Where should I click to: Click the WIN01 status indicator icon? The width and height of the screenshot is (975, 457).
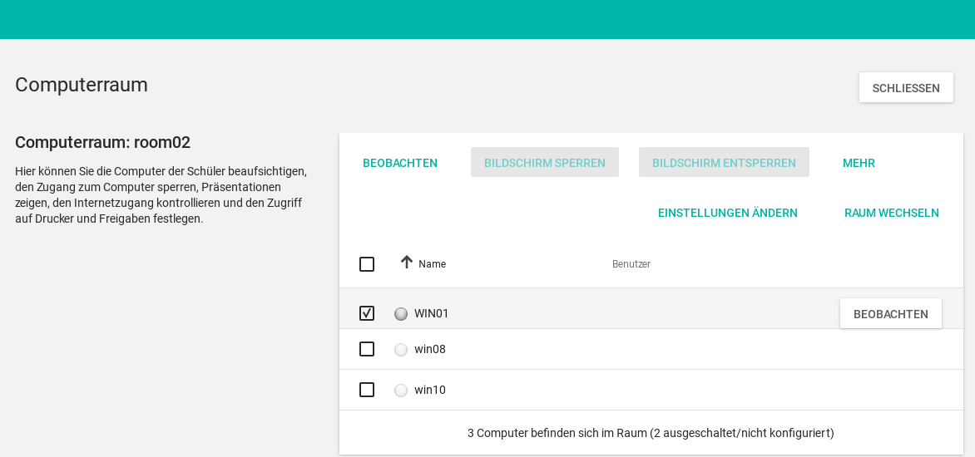(x=401, y=314)
